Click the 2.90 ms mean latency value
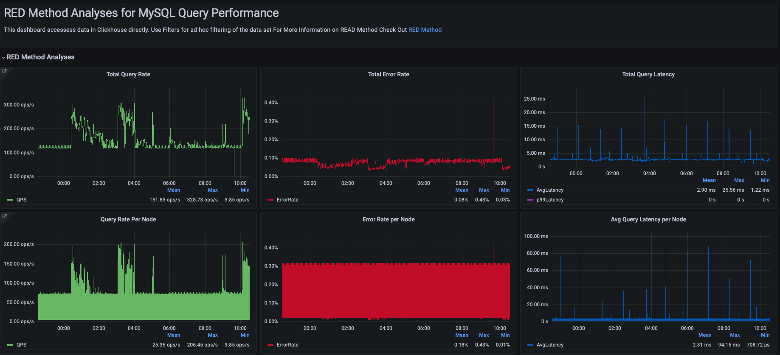 (x=706, y=190)
